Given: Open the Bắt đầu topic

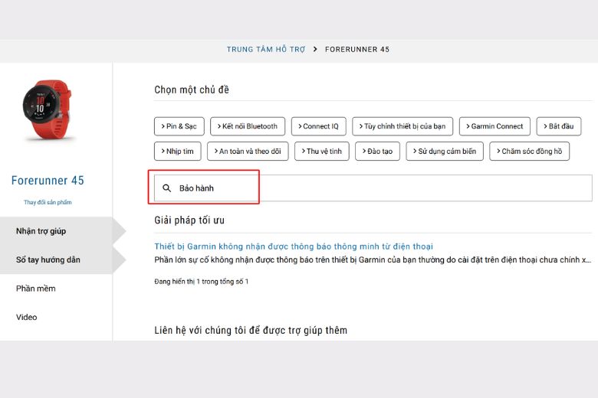Looking at the screenshot, I should tap(559, 126).
